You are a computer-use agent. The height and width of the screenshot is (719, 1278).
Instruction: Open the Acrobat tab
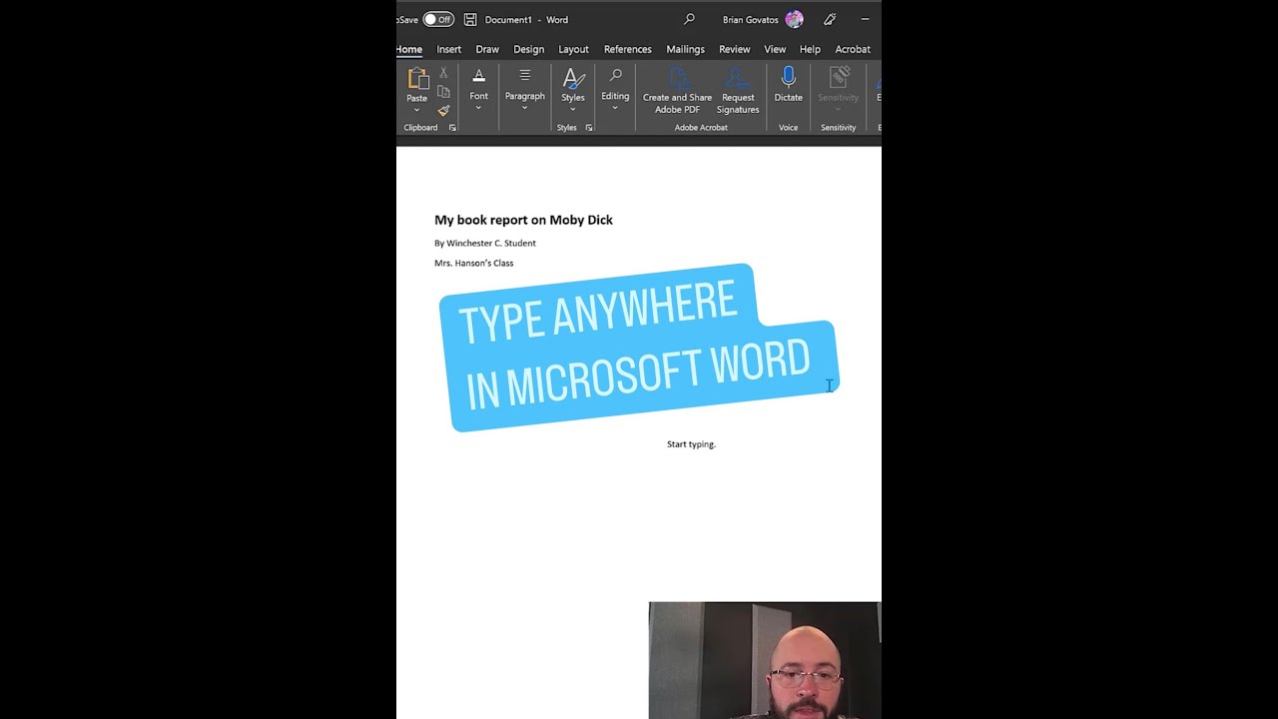coord(853,49)
